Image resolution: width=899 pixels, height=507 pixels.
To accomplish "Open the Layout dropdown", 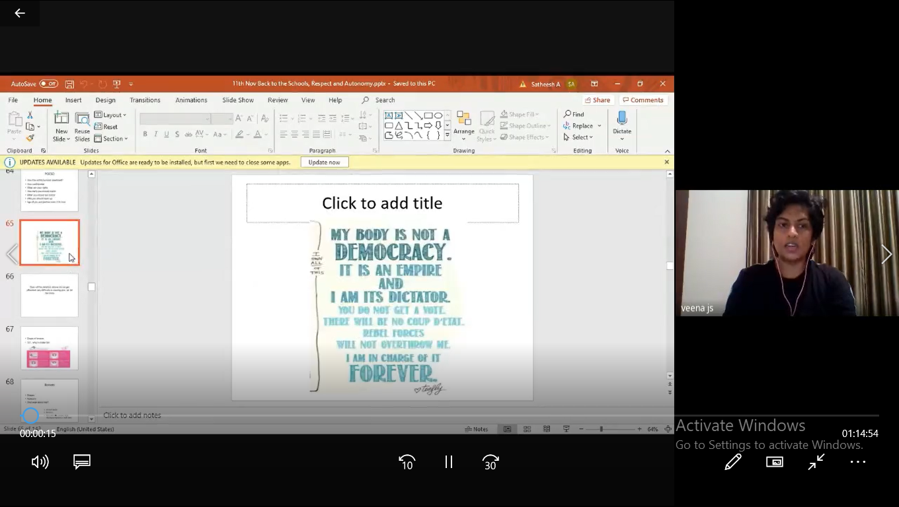I will pos(110,115).
